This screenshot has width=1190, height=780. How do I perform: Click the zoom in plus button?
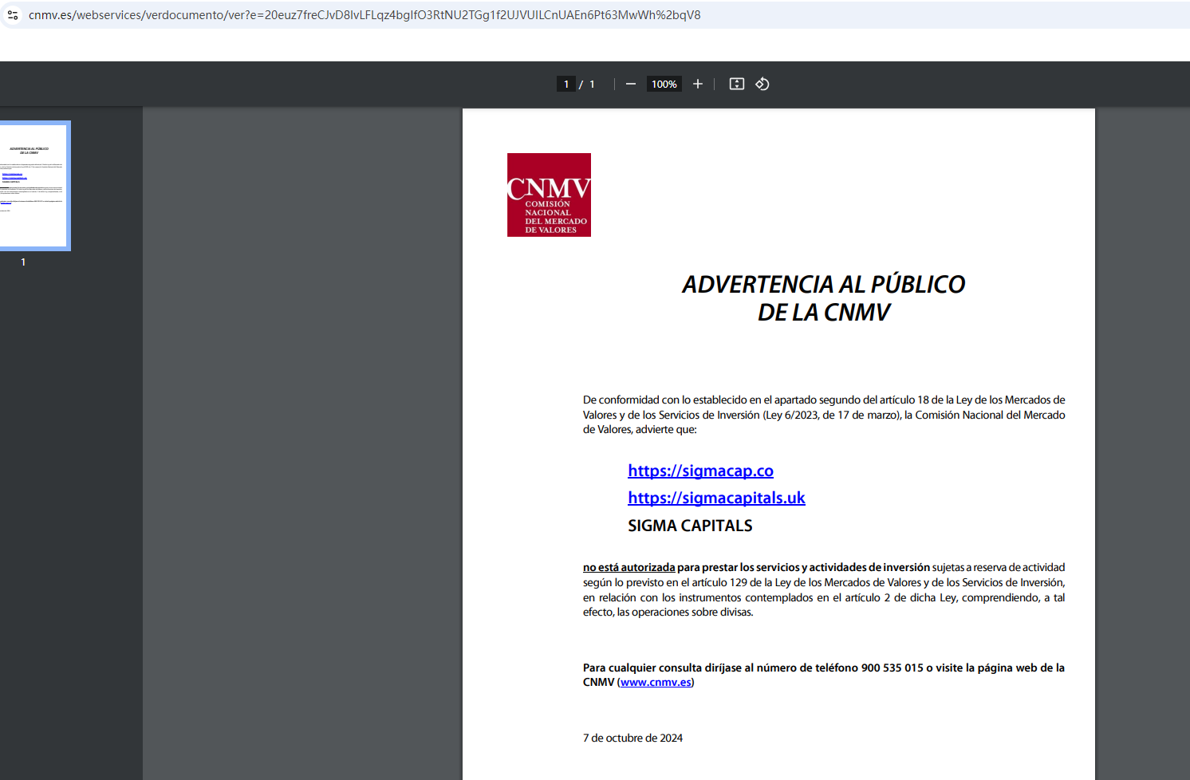(x=698, y=84)
